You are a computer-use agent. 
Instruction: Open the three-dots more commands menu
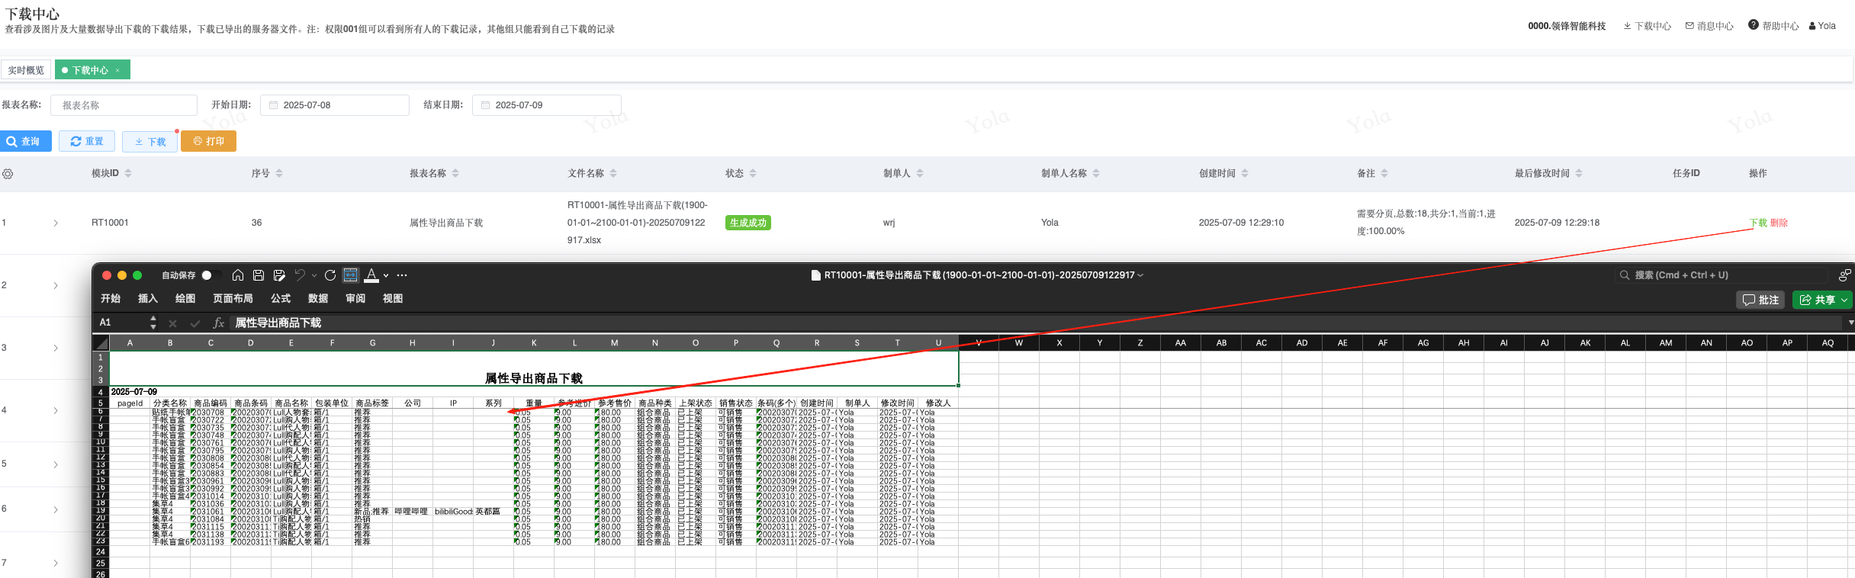pos(402,275)
